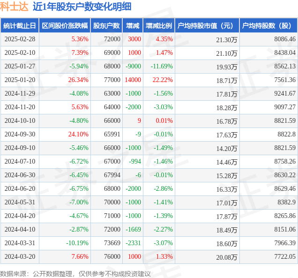Click the date cell 2025-02-10
The image size is (298, 278).
pyautogui.click(x=20, y=53)
